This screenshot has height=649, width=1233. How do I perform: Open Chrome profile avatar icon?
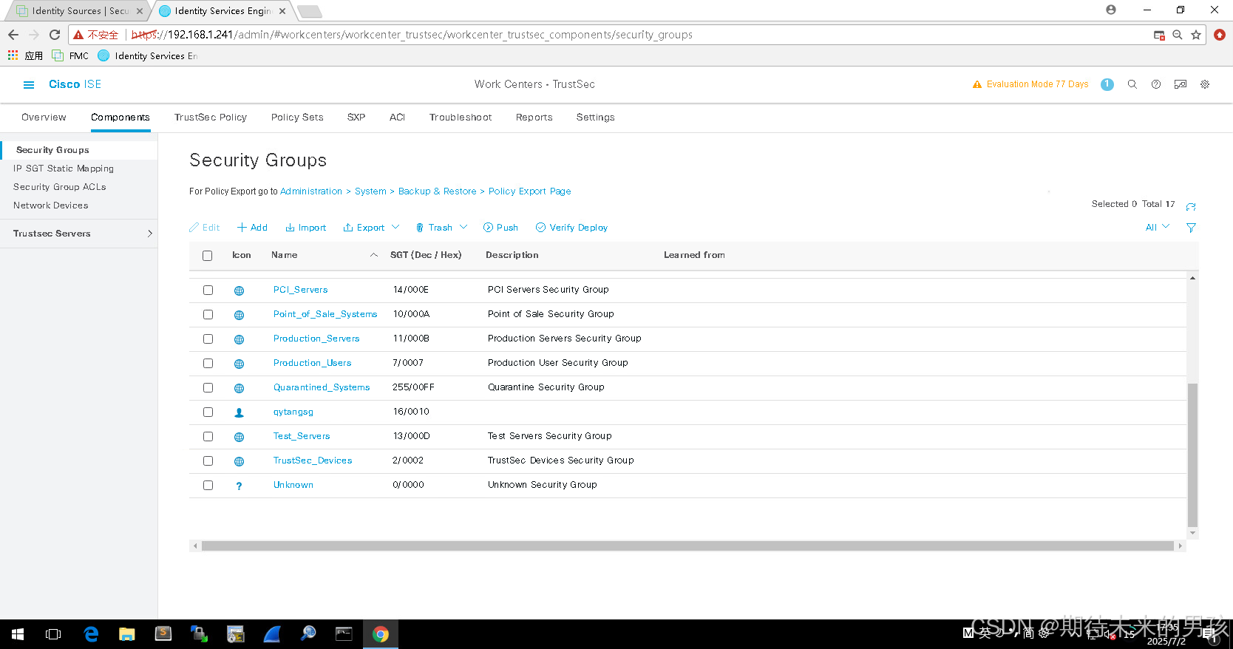(x=1111, y=10)
